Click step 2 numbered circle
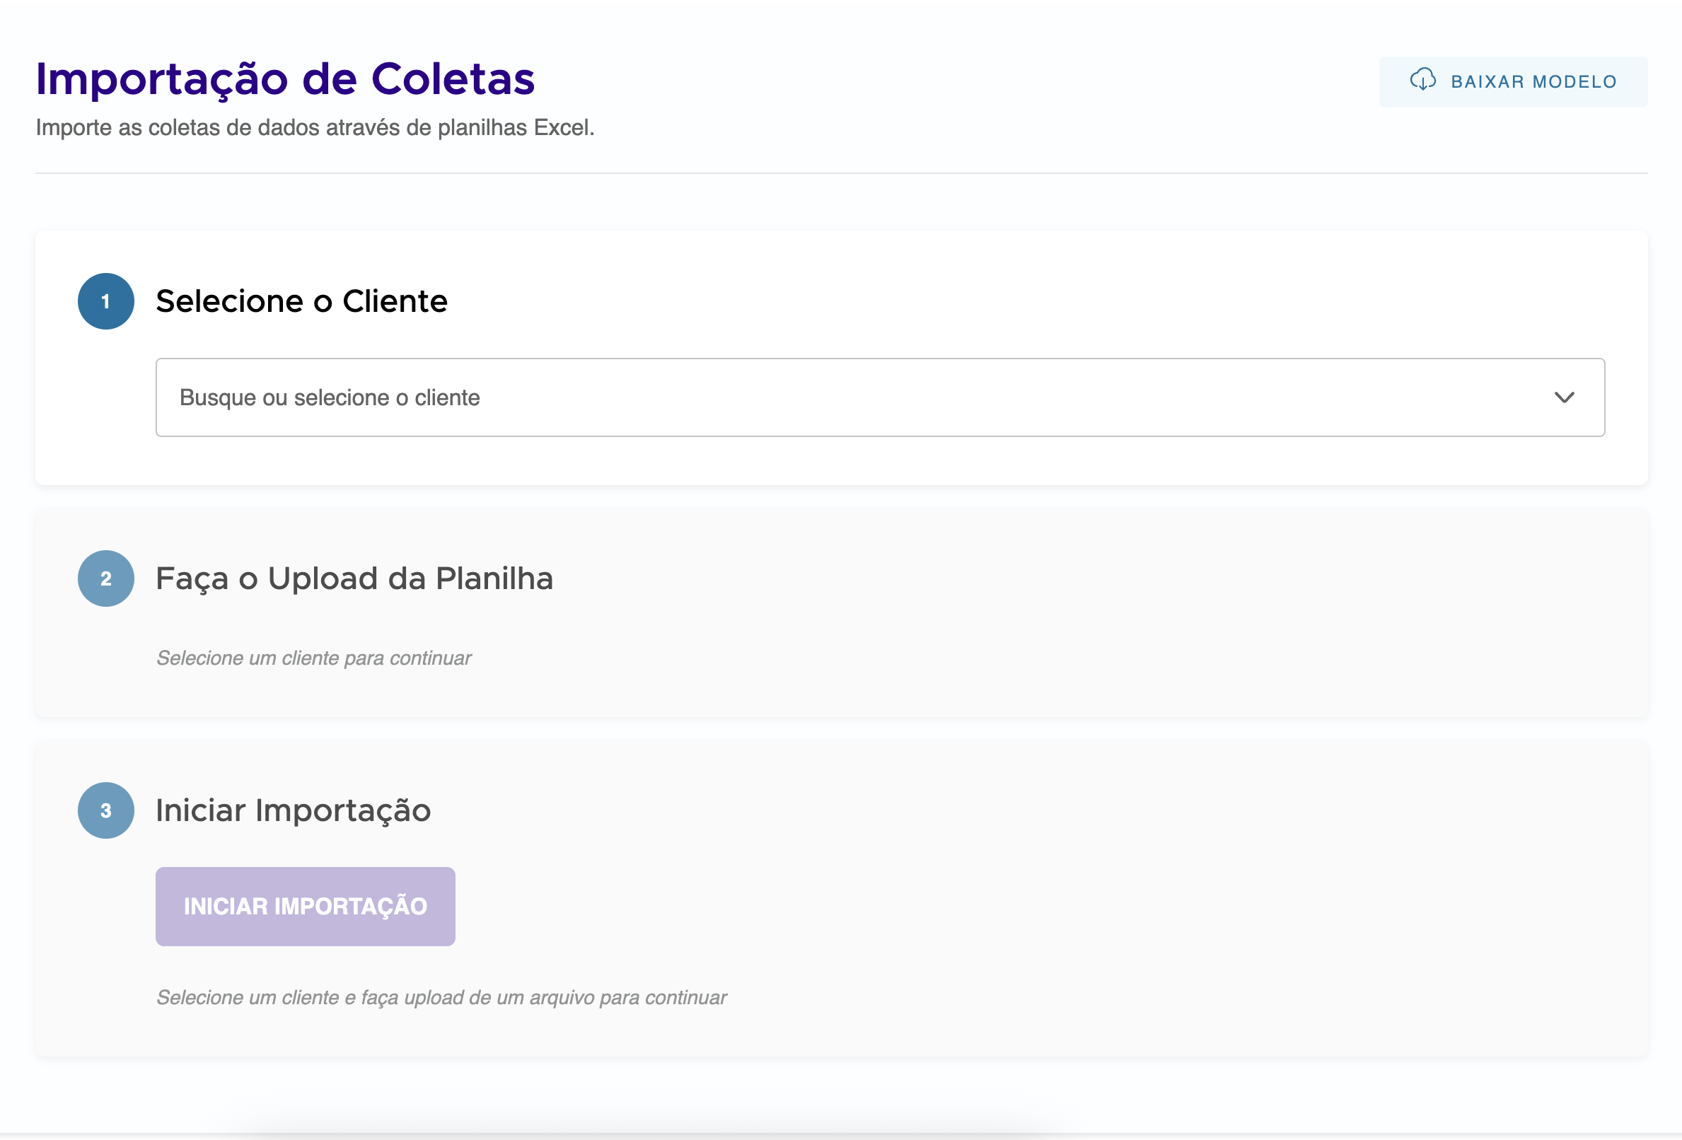 (105, 578)
